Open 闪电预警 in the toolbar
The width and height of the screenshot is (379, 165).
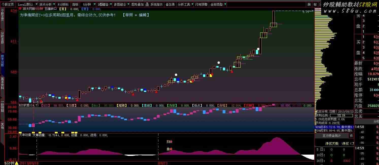201,4
